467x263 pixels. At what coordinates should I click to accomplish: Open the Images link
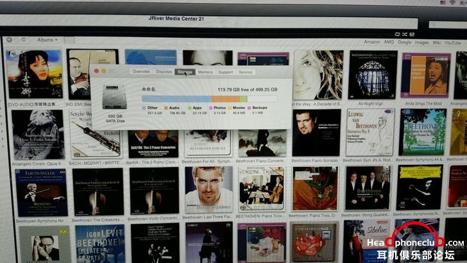coord(421,42)
